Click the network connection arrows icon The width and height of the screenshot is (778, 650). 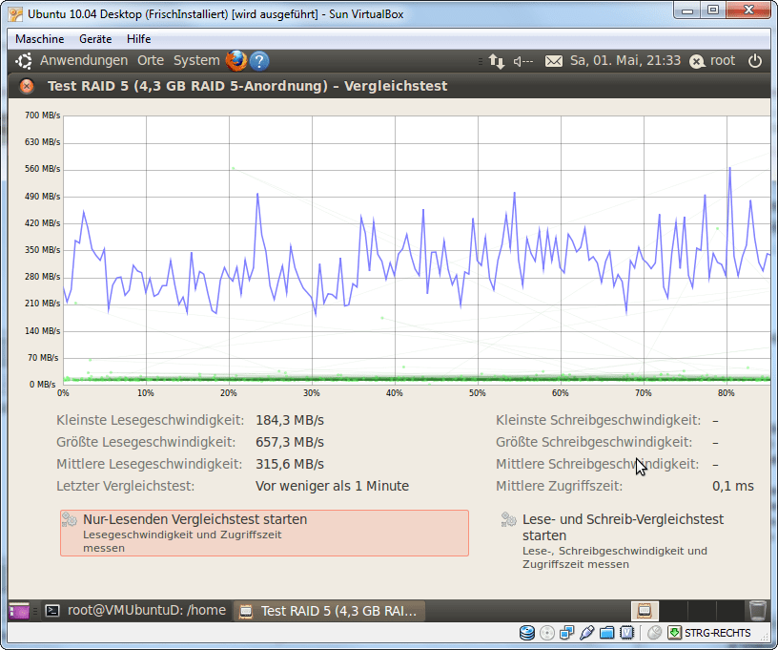[x=496, y=61]
